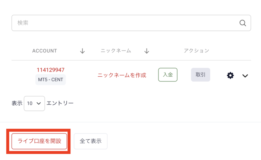This screenshot has height=160, width=261.
Task: Sort by ニックネーム using its arrow
Action: [x=147, y=51]
